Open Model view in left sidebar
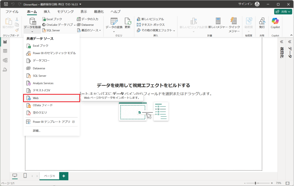 tap(5, 60)
